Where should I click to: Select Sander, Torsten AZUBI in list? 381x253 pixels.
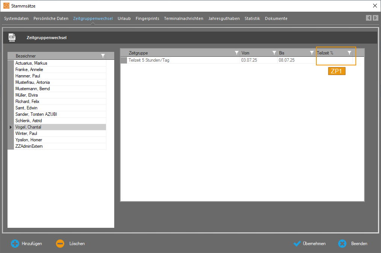click(x=36, y=114)
